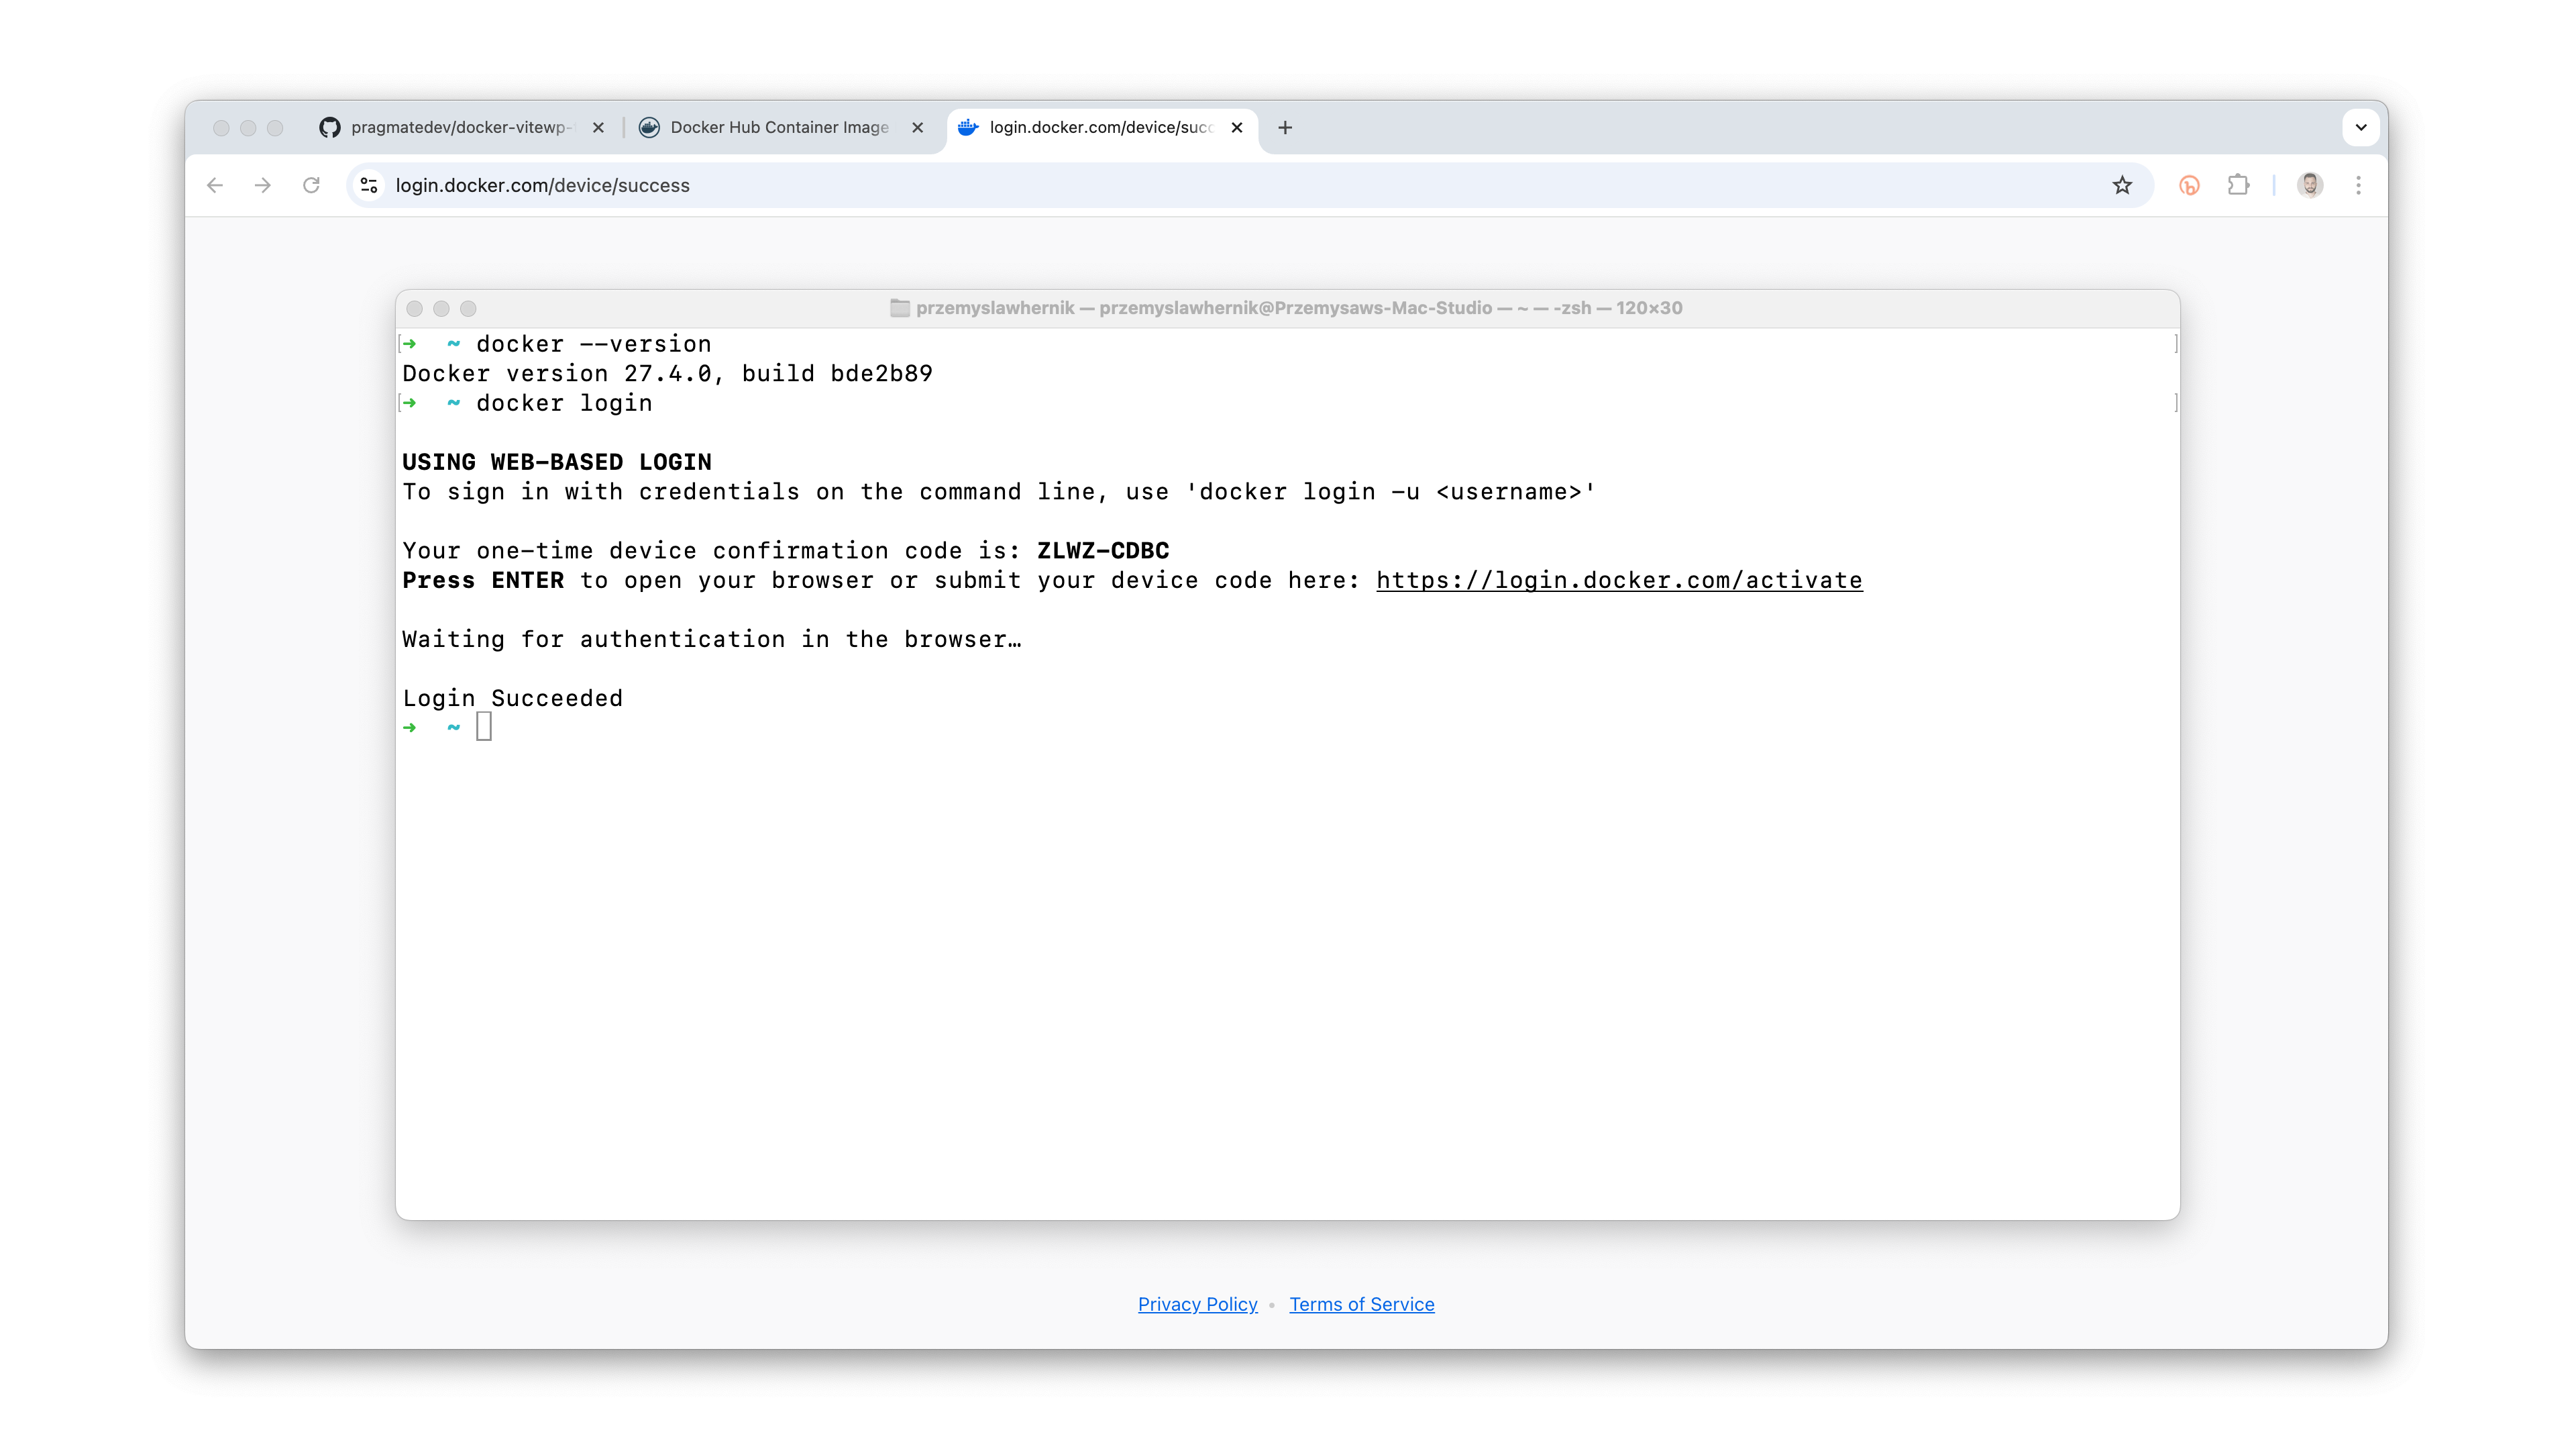Open the orange extension icon in toolbar

(2189, 185)
